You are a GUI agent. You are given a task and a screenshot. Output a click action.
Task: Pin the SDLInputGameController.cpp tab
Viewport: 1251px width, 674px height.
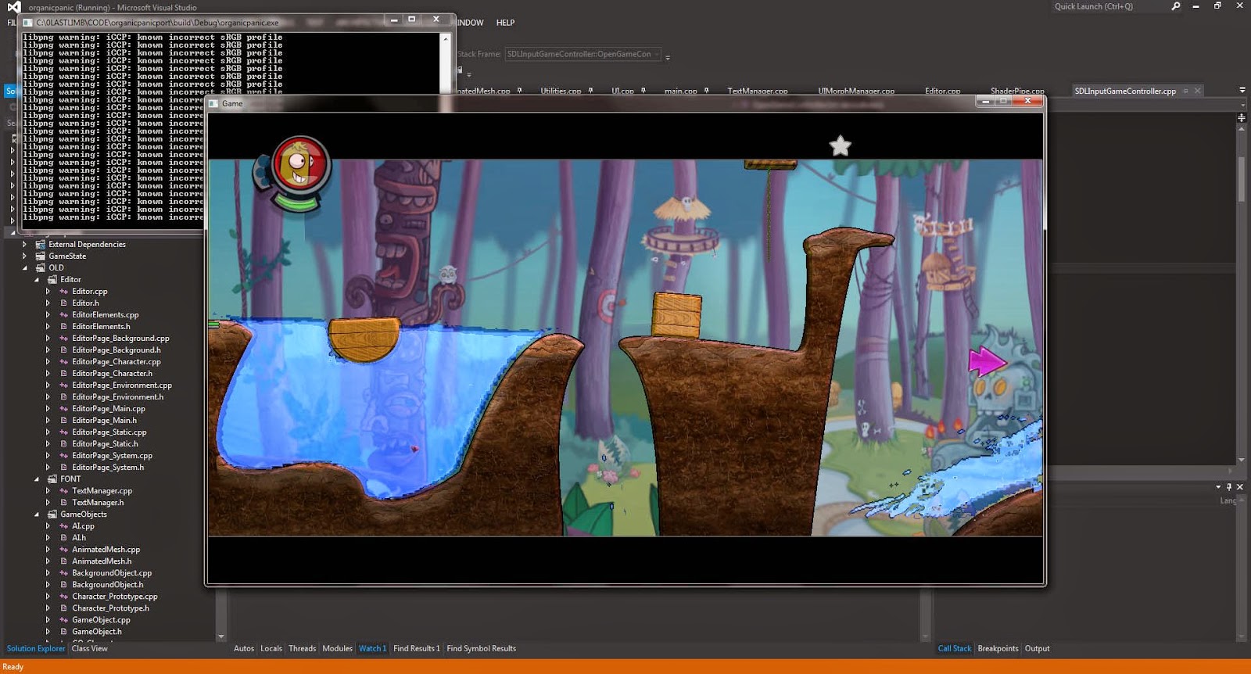[x=1185, y=91]
